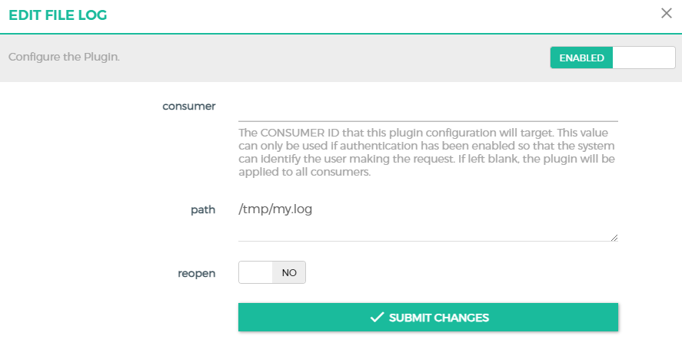The width and height of the screenshot is (682, 349).
Task: Click the /tmp/my.log path text
Action: (x=277, y=209)
